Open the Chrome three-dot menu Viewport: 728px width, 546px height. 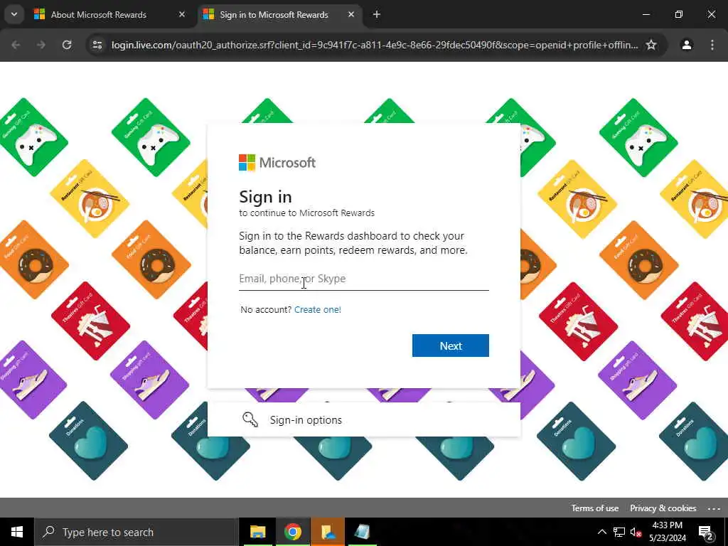pyautogui.click(x=712, y=45)
